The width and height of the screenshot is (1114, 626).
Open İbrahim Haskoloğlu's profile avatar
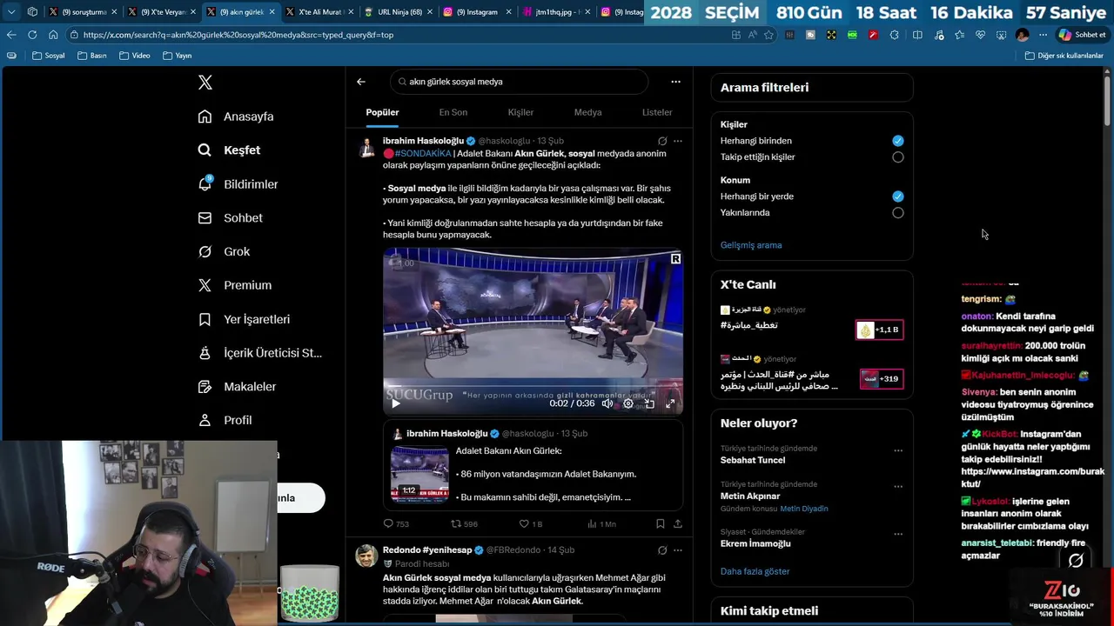367,146
